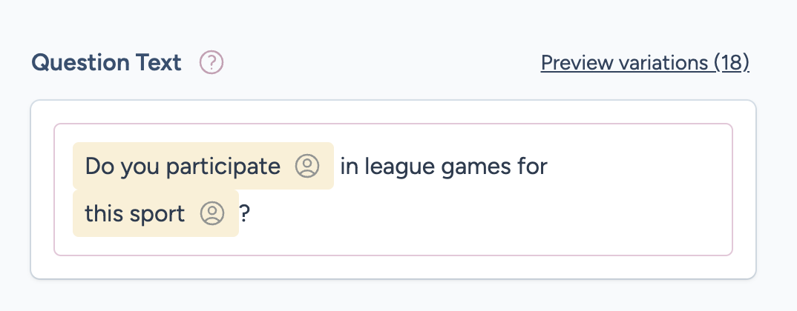Click the persona icon in "Do you participate" chip
The image size is (797, 311).
pyautogui.click(x=306, y=166)
